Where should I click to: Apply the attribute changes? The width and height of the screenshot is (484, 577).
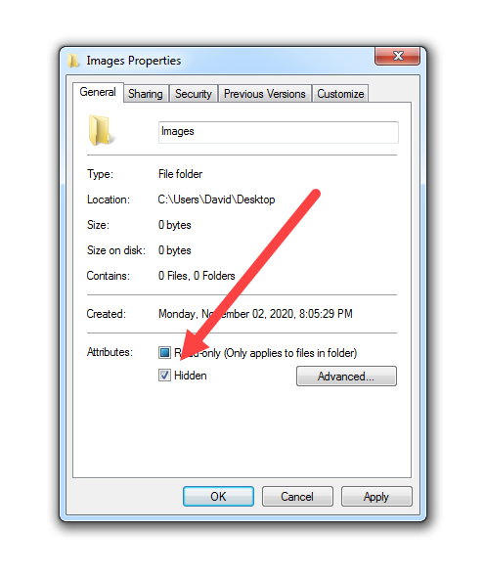click(x=376, y=497)
